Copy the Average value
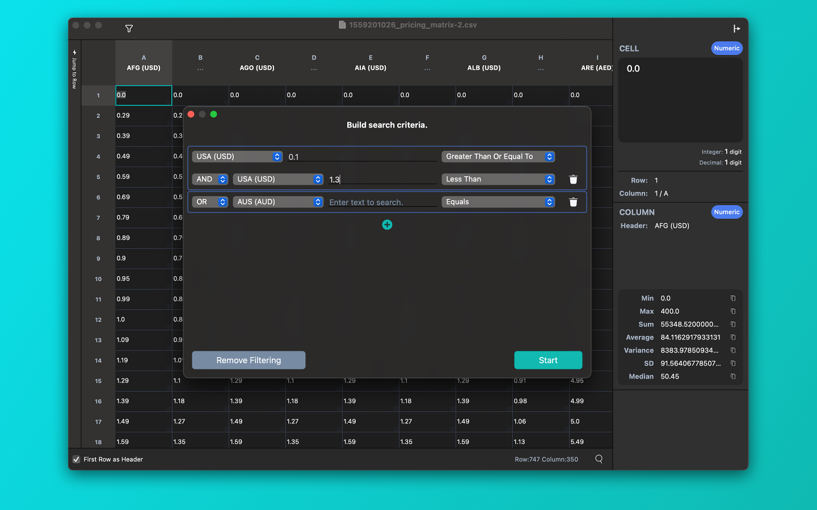This screenshot has width=817, height=510. (x=733, y=337)
